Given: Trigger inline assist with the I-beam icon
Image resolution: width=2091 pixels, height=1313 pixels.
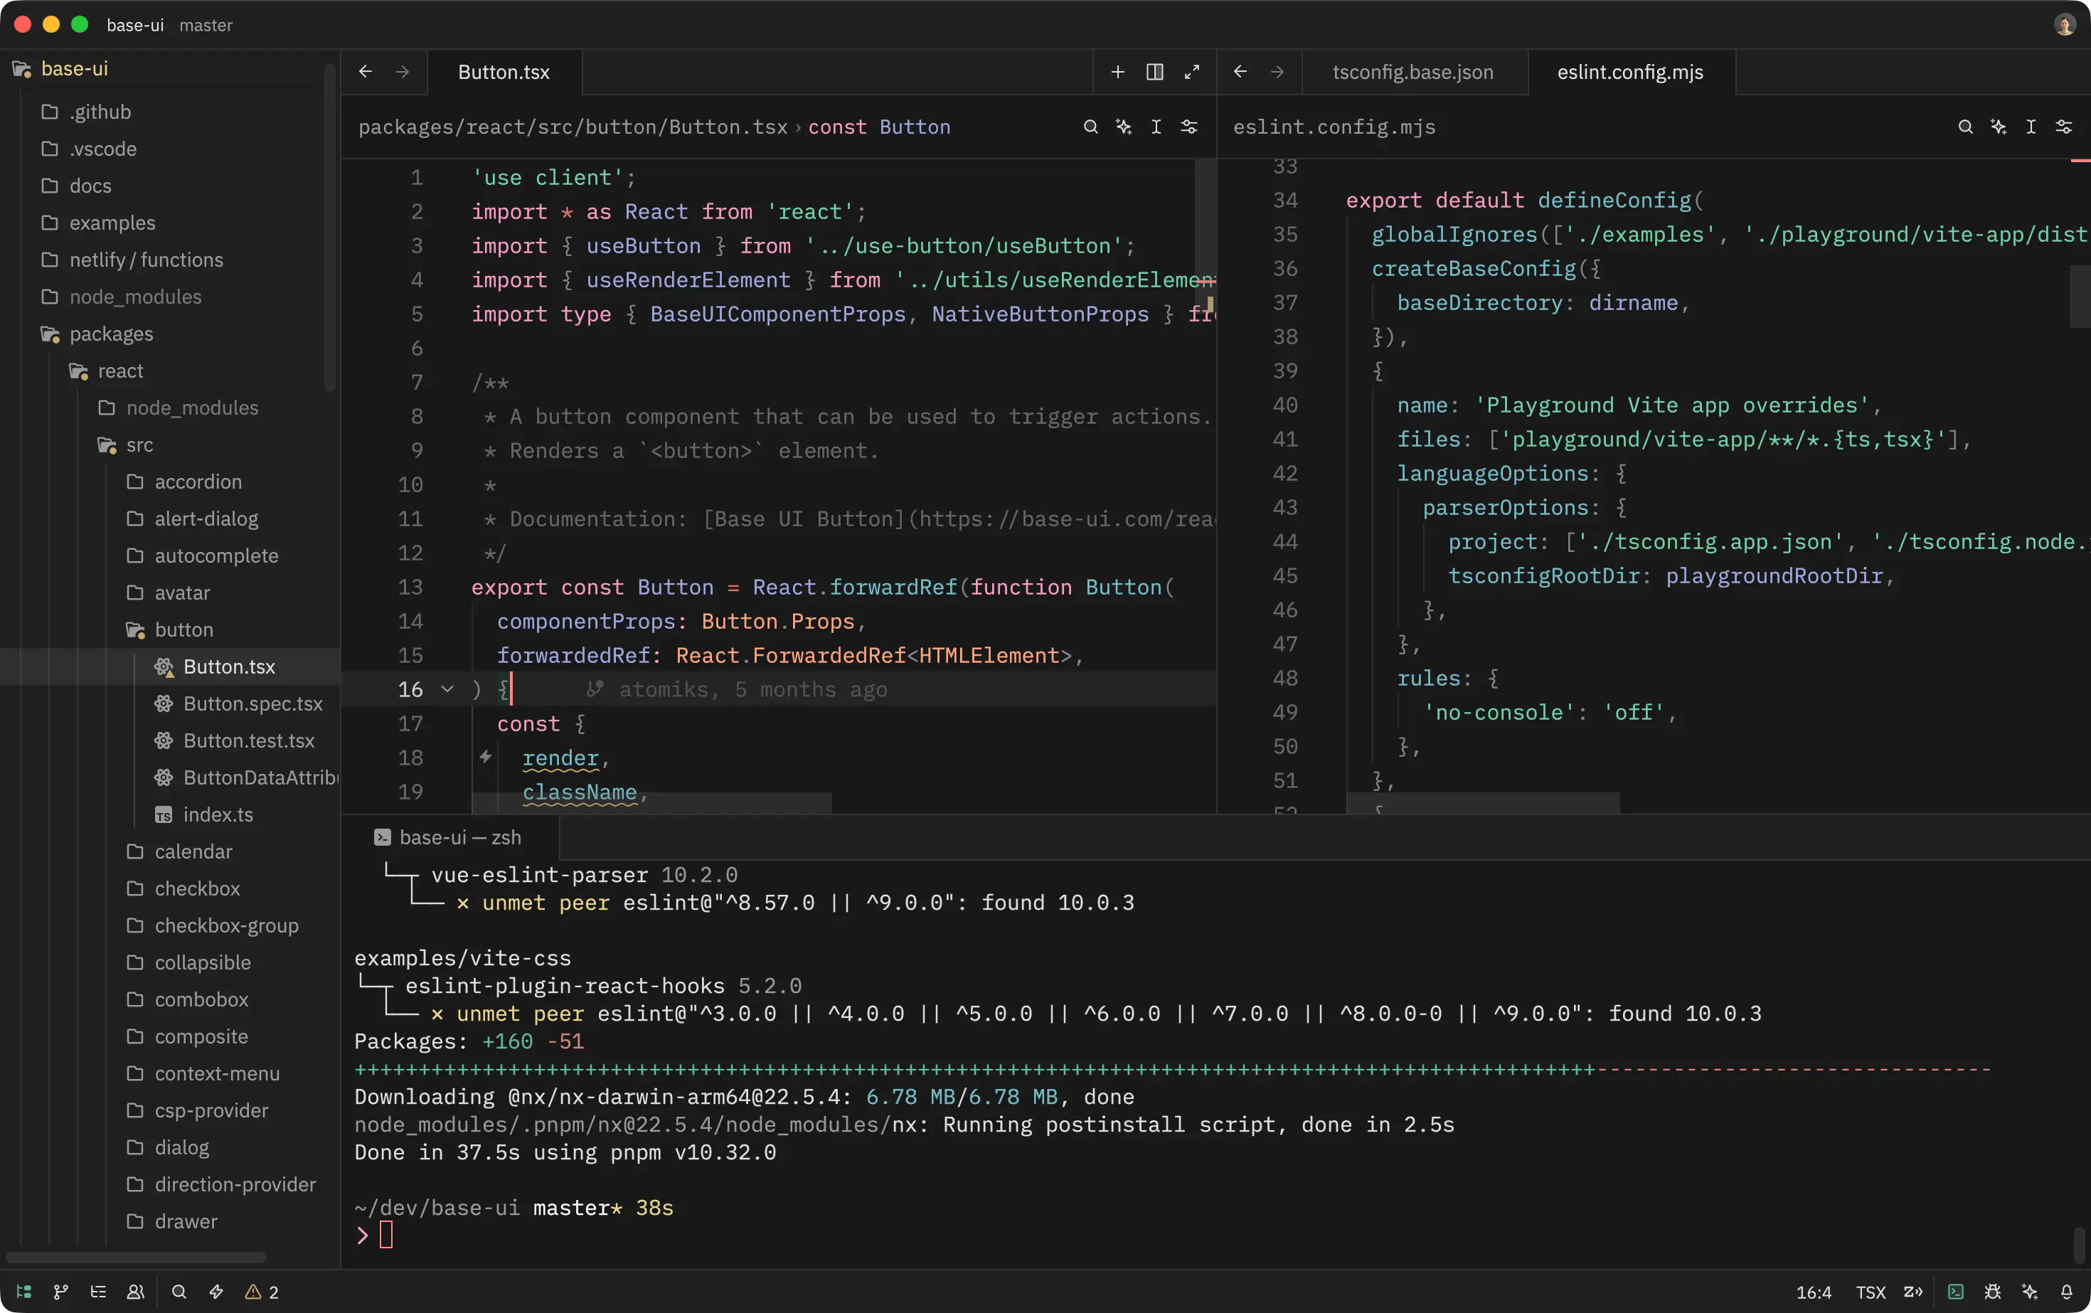Looking at the screenshot, I should pyautogui.click(x=1156, y=127).
